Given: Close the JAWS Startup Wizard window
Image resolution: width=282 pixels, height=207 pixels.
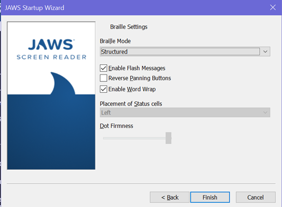Looking at the screenshot, I should point(273,8).
